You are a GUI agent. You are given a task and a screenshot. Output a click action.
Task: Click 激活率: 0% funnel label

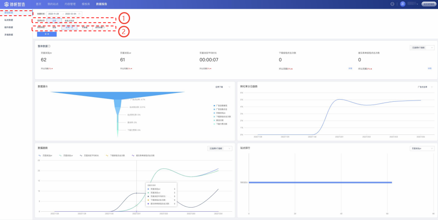132,122
